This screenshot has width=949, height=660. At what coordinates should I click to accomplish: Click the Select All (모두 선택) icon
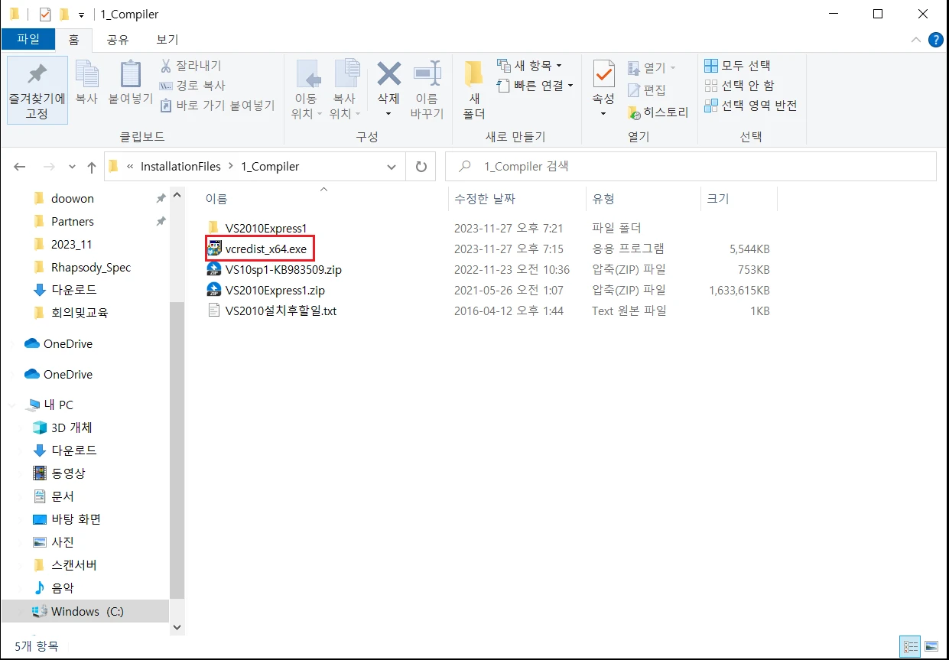click(711, 66)
